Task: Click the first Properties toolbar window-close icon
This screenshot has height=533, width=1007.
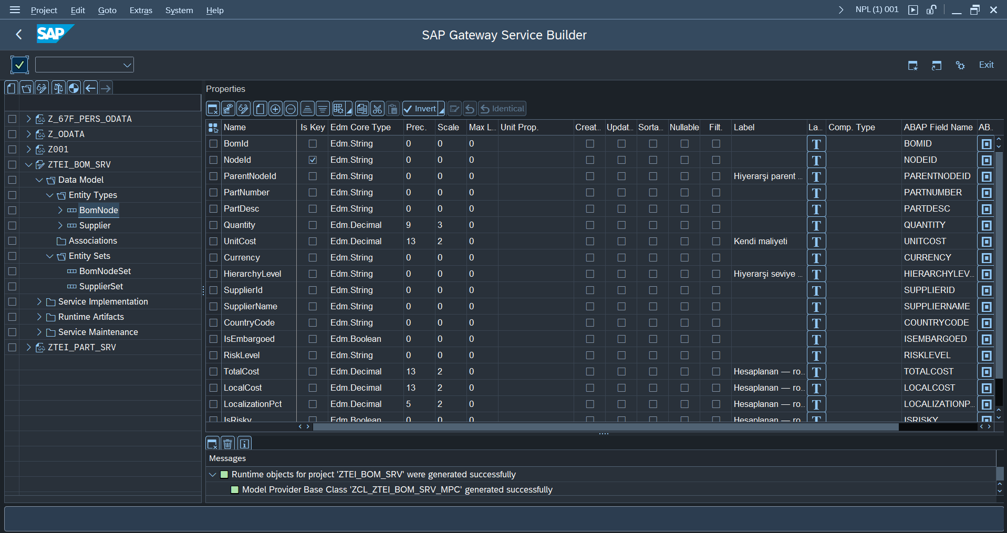Action: click(213, 109)
